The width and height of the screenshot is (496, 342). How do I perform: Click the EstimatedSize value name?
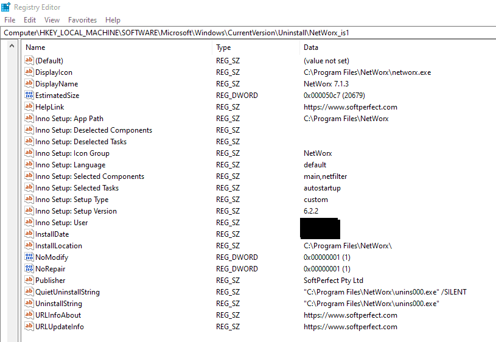[x=57, y=96]
